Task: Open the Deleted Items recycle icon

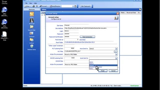Action: click(32, 46)
